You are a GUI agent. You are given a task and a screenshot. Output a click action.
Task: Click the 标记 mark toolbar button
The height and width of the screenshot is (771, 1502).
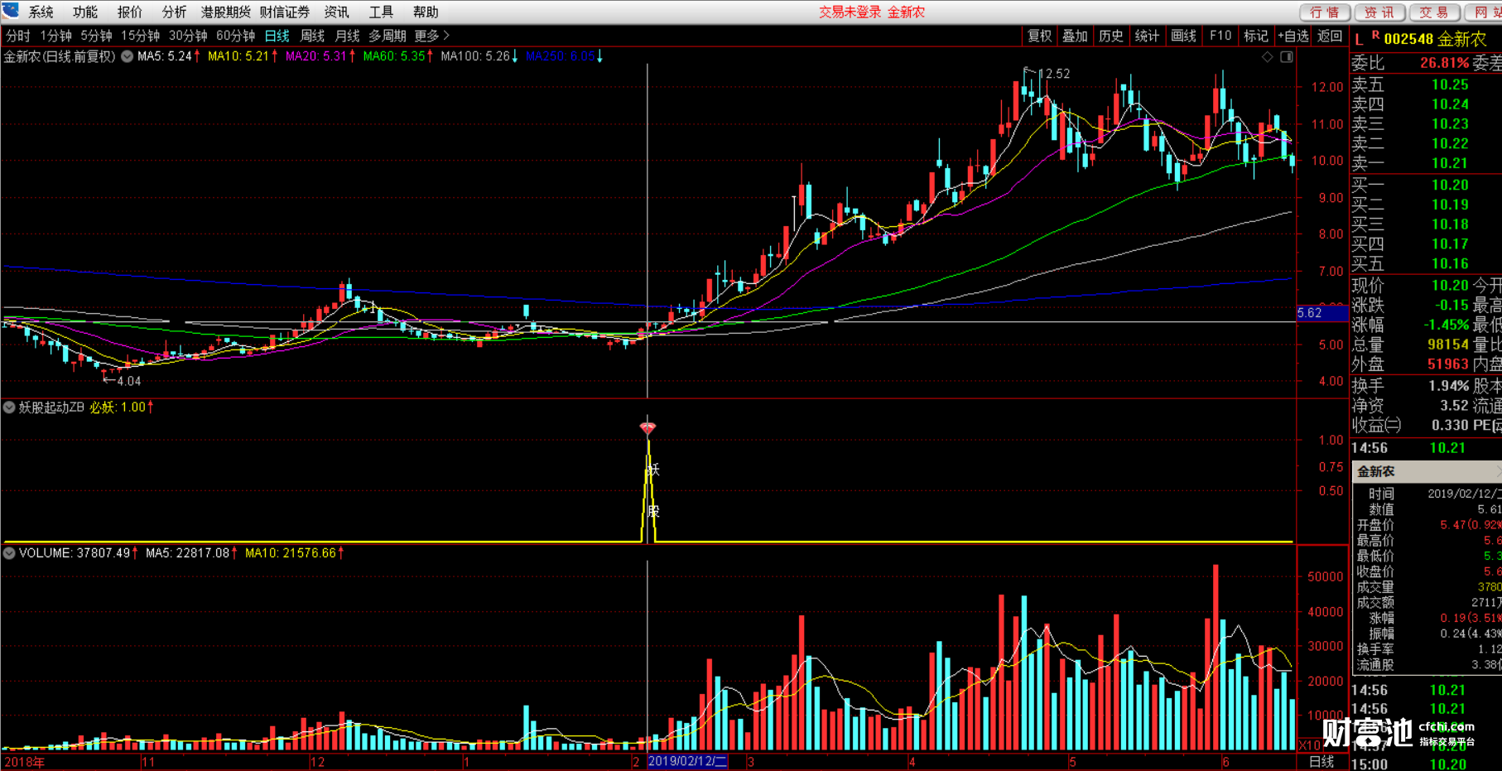(1255, 36)
